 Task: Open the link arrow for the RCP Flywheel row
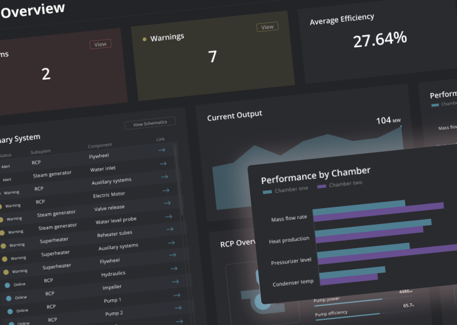point(162,150)
